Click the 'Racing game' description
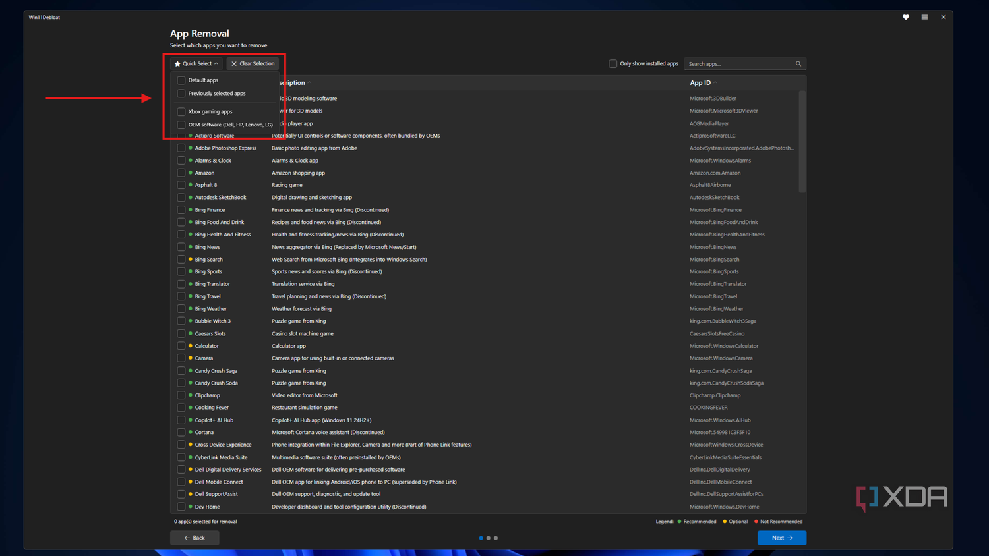This screenshot has width=989, height=556. tap(287, 185)
